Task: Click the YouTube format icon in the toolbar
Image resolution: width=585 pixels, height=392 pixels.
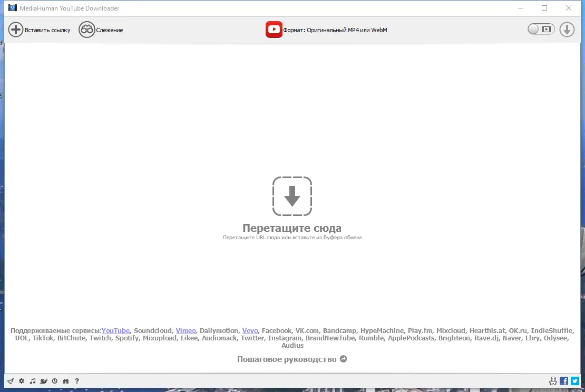Action: pos(274,30)
